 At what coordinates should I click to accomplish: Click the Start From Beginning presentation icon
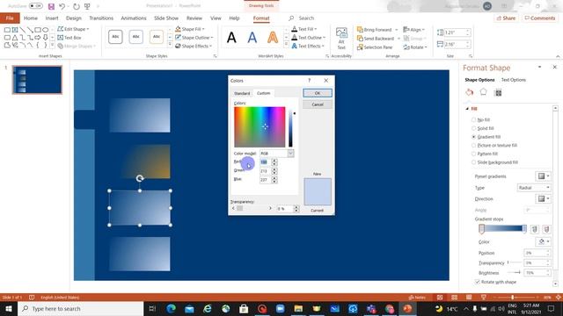[87, 6]
